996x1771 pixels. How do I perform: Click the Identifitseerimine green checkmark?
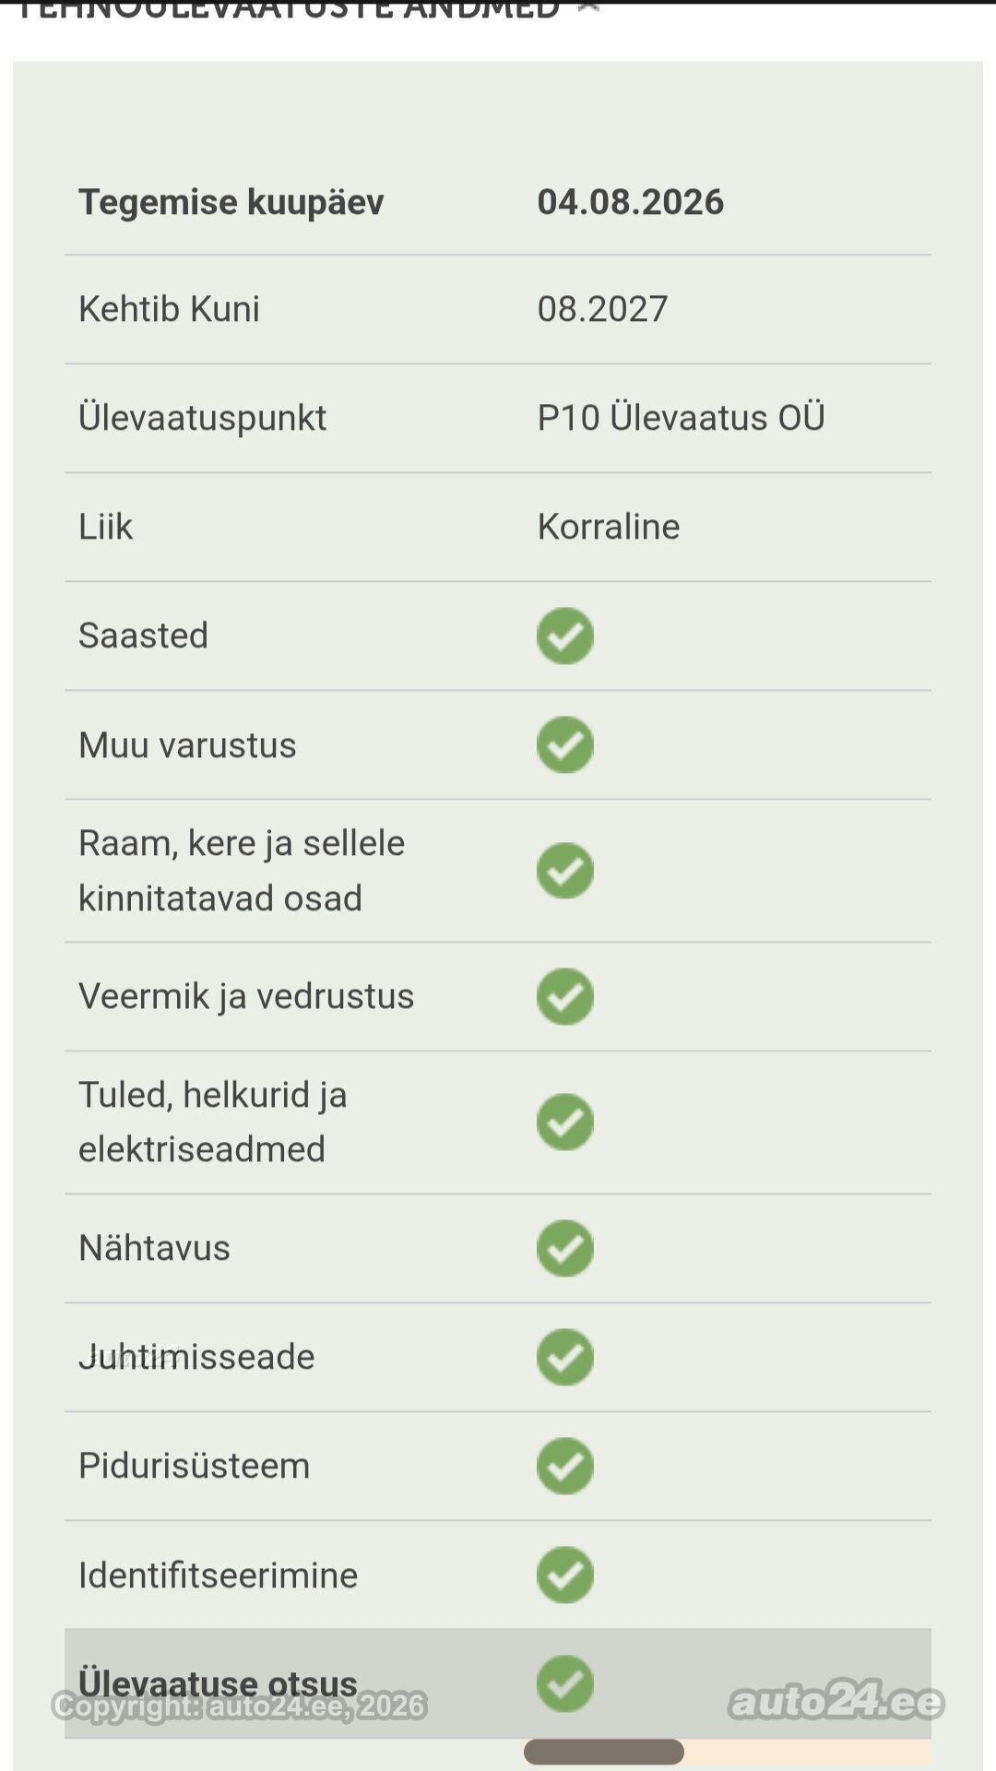[564, 1575]
